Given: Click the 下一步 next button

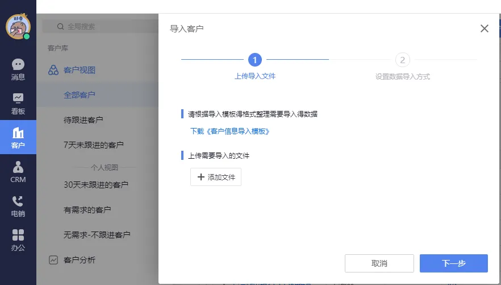Looking at the screenshot, I should (x=454, y=263).
